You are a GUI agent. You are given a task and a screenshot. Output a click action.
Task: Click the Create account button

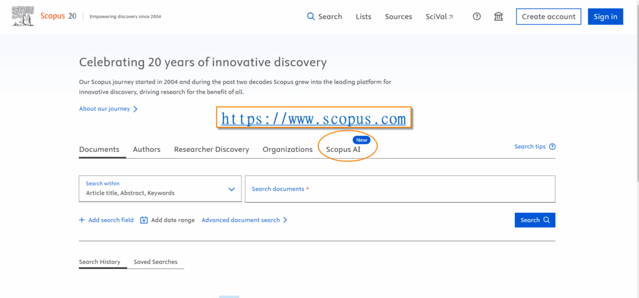click(x=549, y=17)
